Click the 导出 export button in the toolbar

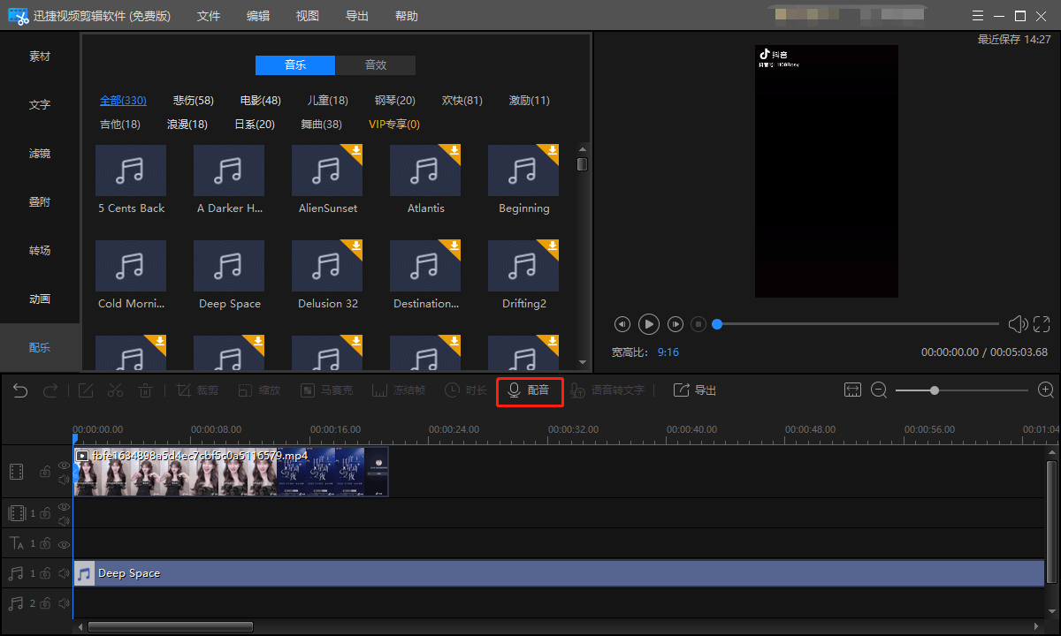[695, 390]
